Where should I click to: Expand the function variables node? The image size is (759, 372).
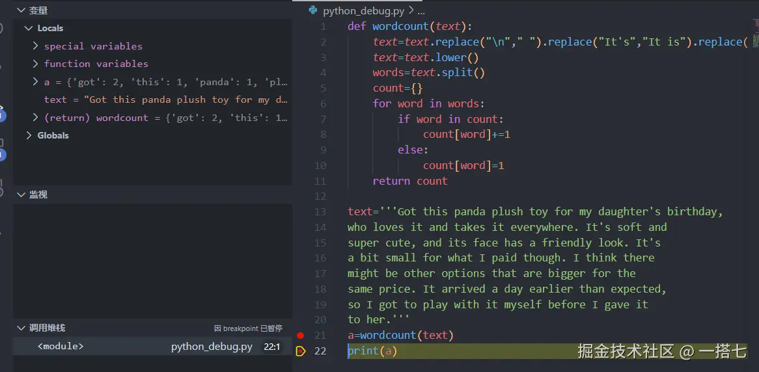pyautogui.click(x=35, y=63)
